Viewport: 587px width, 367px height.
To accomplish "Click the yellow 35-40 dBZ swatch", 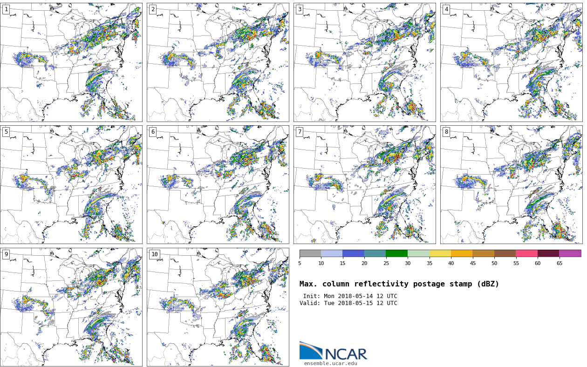I will (x=440, y=253).
